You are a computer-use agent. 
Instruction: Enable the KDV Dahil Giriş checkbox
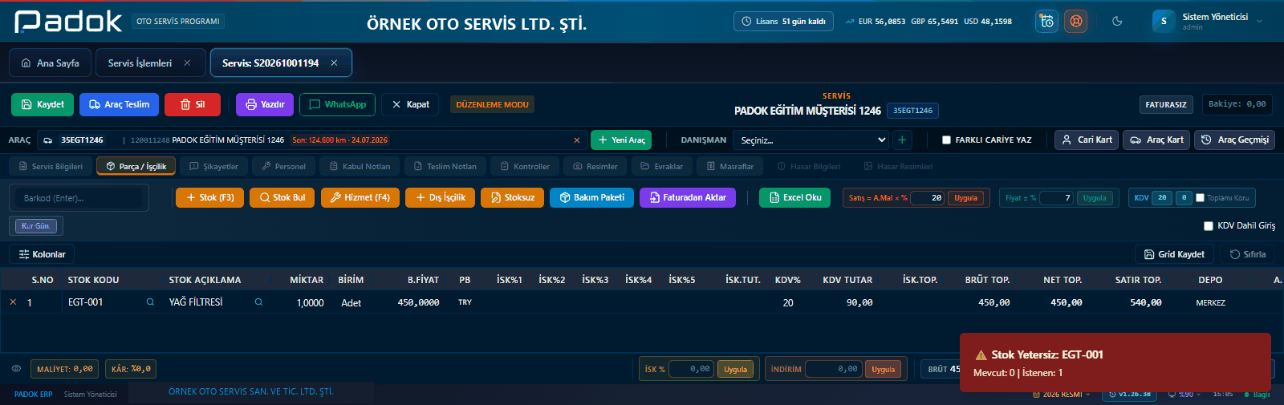pos(1209,226)
